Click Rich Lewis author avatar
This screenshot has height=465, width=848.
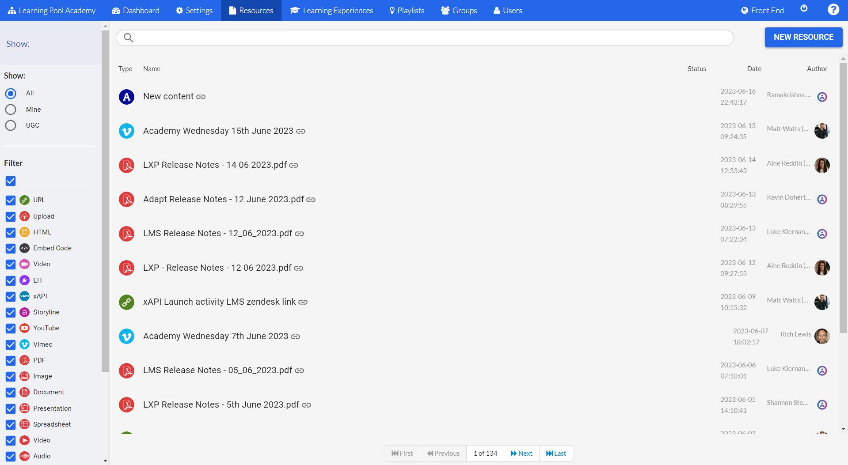tap(821, 336)
